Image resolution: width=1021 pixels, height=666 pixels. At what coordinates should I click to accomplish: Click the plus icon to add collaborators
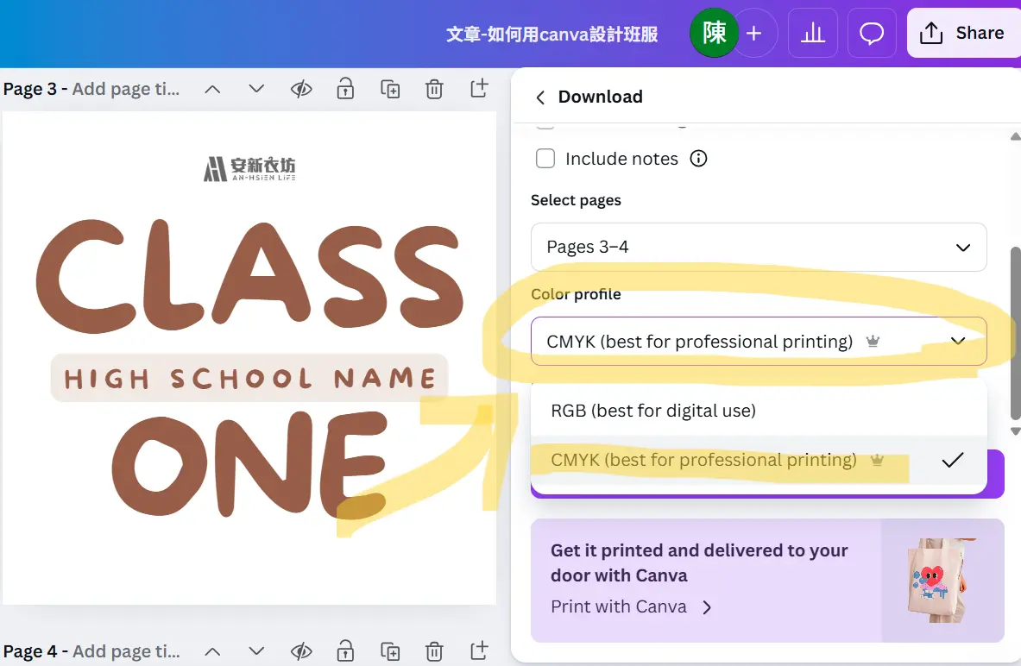pos(753,34)
